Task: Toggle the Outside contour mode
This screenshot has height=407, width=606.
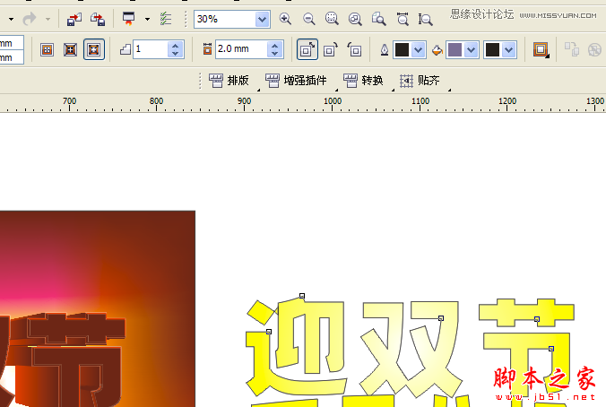Action: [x=94, y=49]
